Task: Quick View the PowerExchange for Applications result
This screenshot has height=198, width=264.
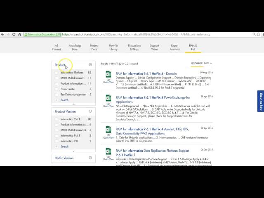Action: [108, 105]
